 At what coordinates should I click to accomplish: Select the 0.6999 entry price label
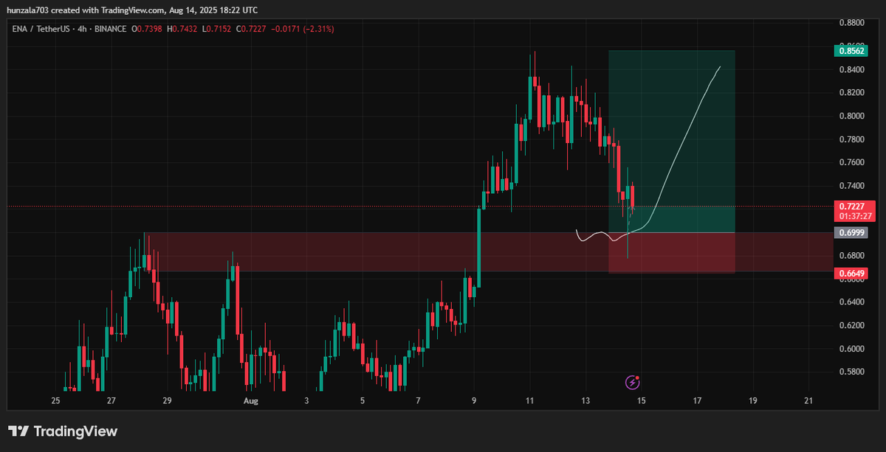(x=851, y=232)
